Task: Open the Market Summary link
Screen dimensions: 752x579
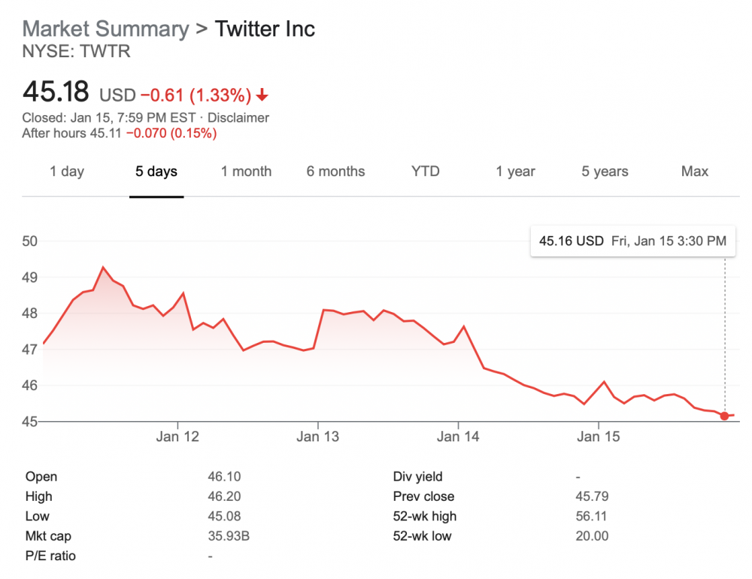Action: 106,29
